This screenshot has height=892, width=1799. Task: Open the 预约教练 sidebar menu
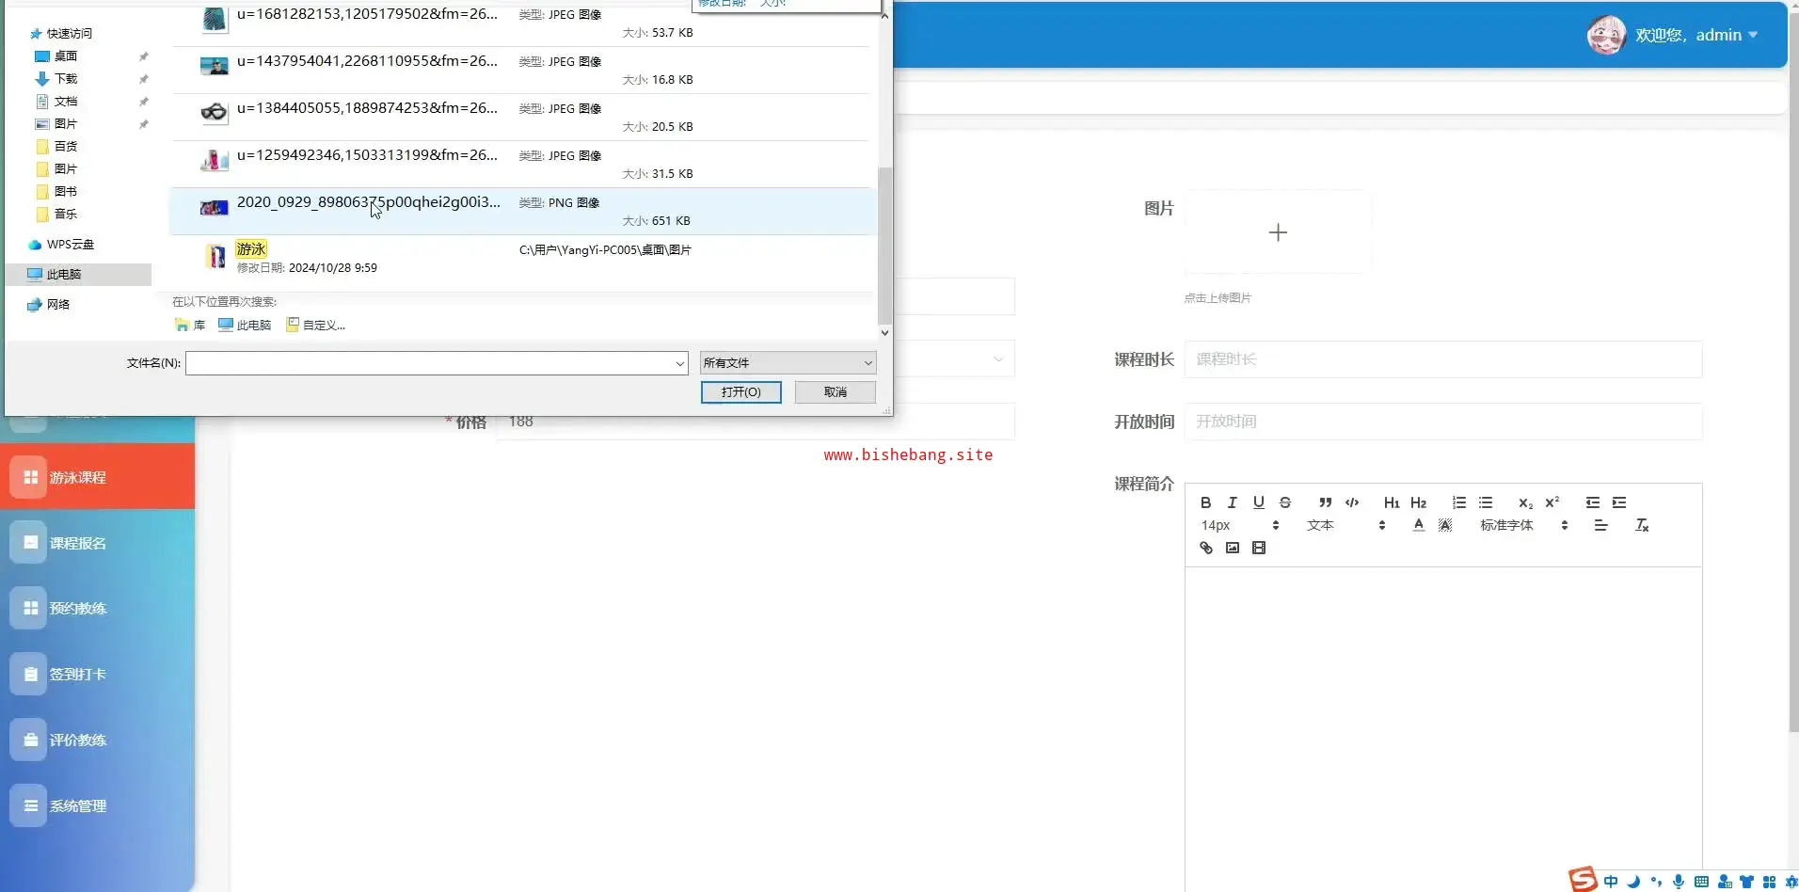98,608
